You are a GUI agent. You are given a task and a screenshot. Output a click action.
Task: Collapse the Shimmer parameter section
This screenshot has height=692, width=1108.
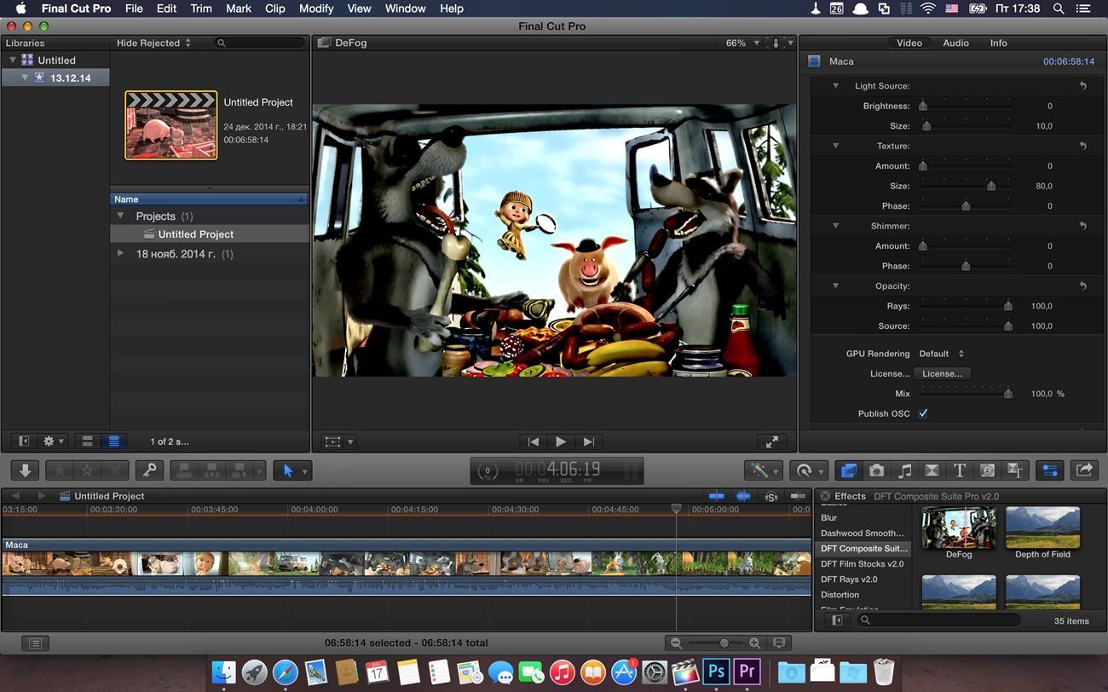(x=835, y=226)
